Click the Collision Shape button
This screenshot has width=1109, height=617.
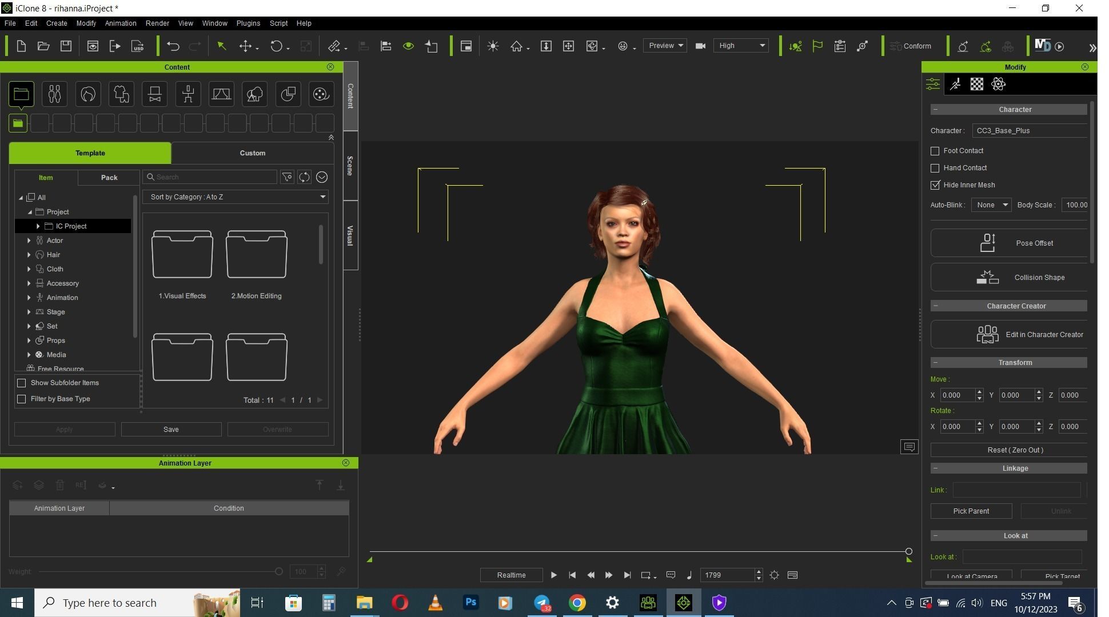pyautogui.click(x=1009, y=278)
